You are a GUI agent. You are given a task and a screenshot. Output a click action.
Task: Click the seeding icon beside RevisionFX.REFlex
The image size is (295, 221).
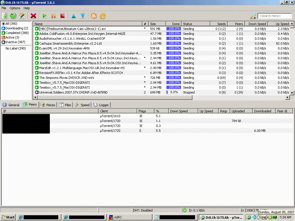[x=37, y=73]
